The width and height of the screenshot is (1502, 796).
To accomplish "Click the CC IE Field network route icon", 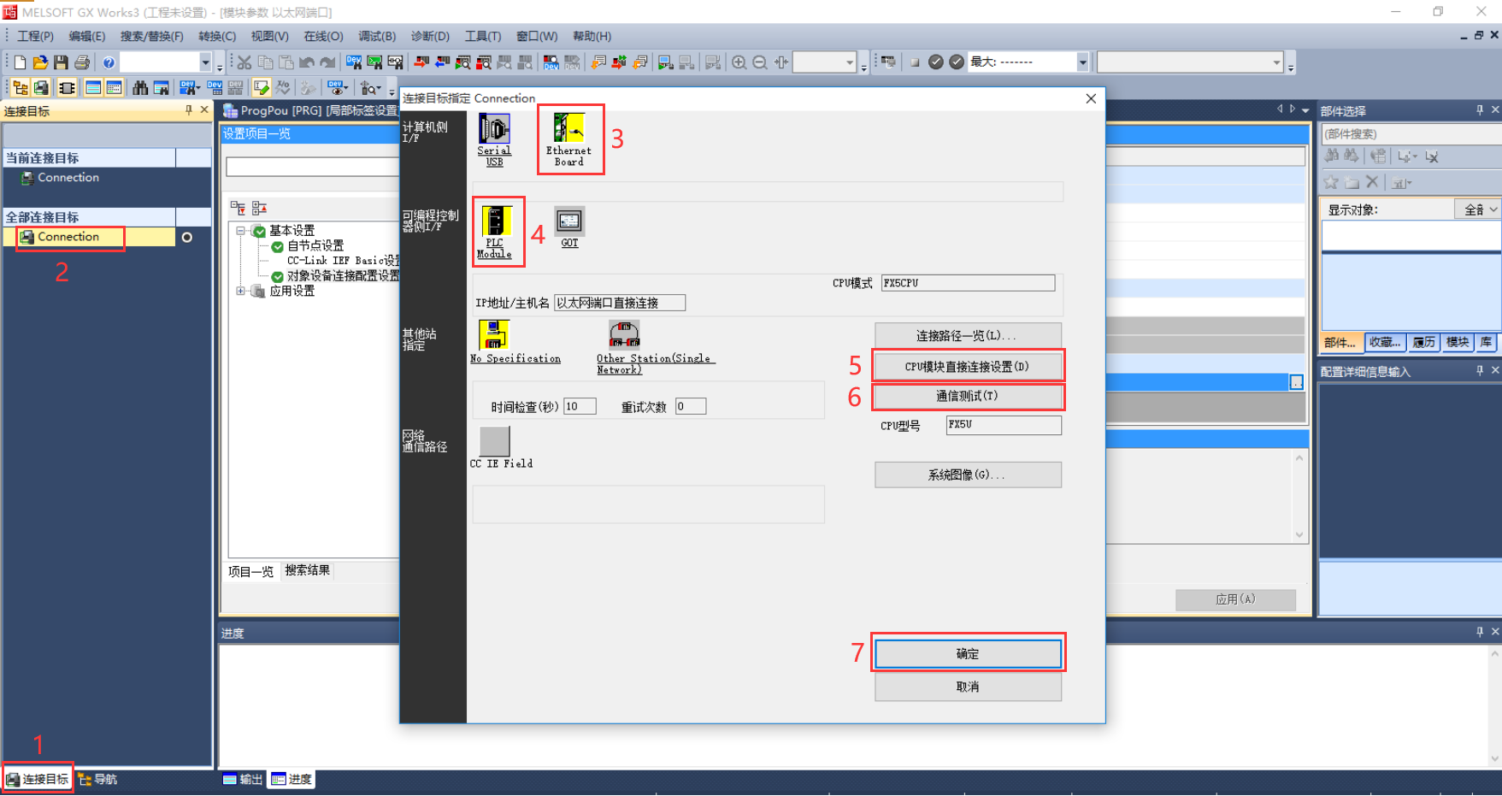I will tap(495, 443).
